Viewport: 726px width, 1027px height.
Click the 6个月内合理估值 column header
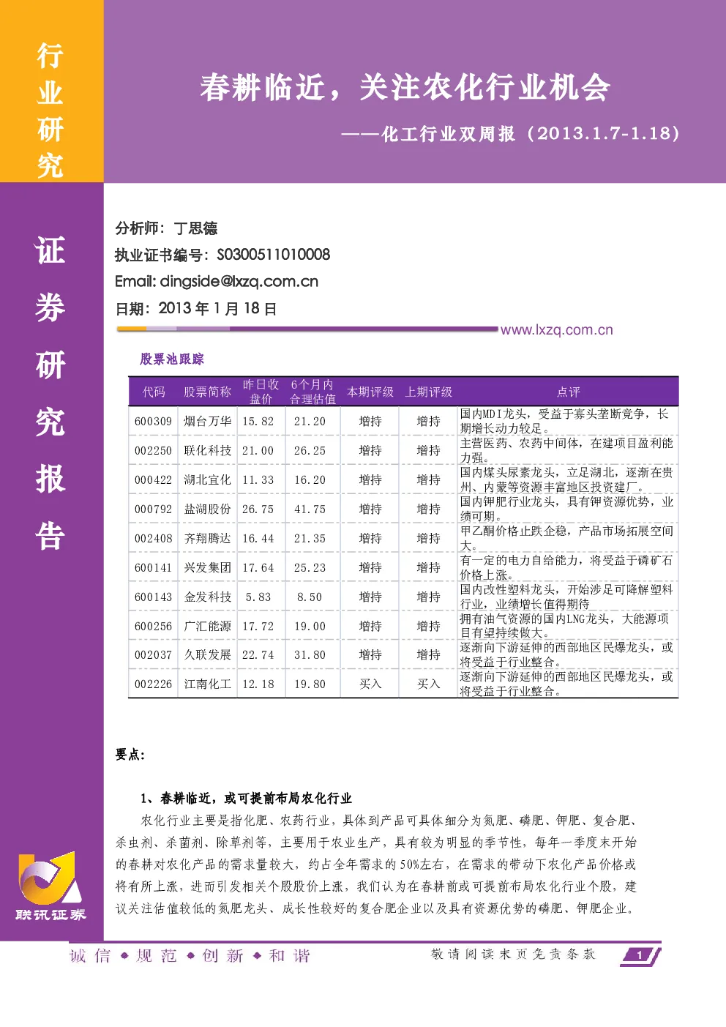point(313,392)
